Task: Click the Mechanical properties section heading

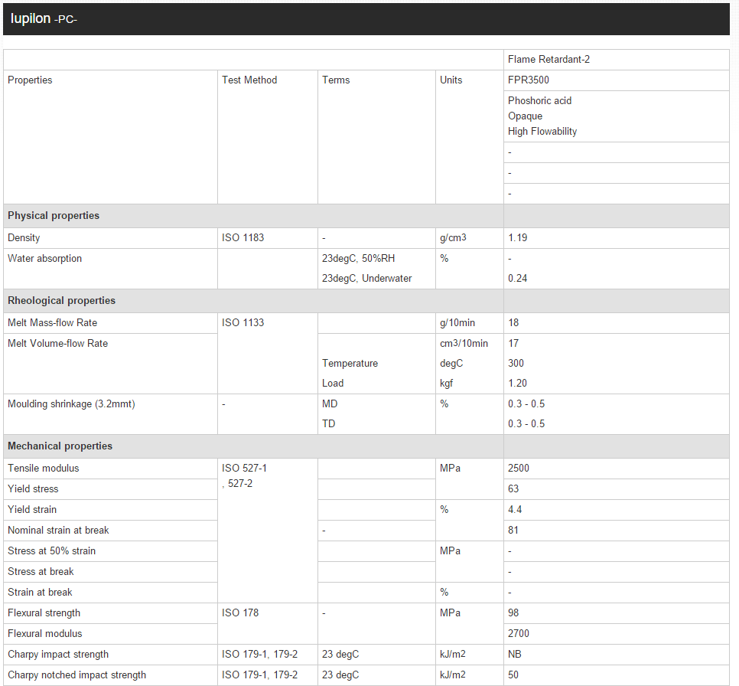Action: (x=60, y=446)
